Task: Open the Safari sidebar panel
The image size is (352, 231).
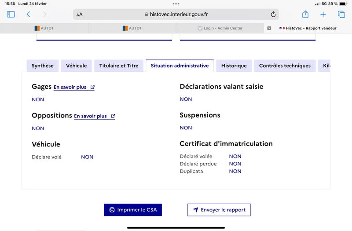Action: (11, 15)
